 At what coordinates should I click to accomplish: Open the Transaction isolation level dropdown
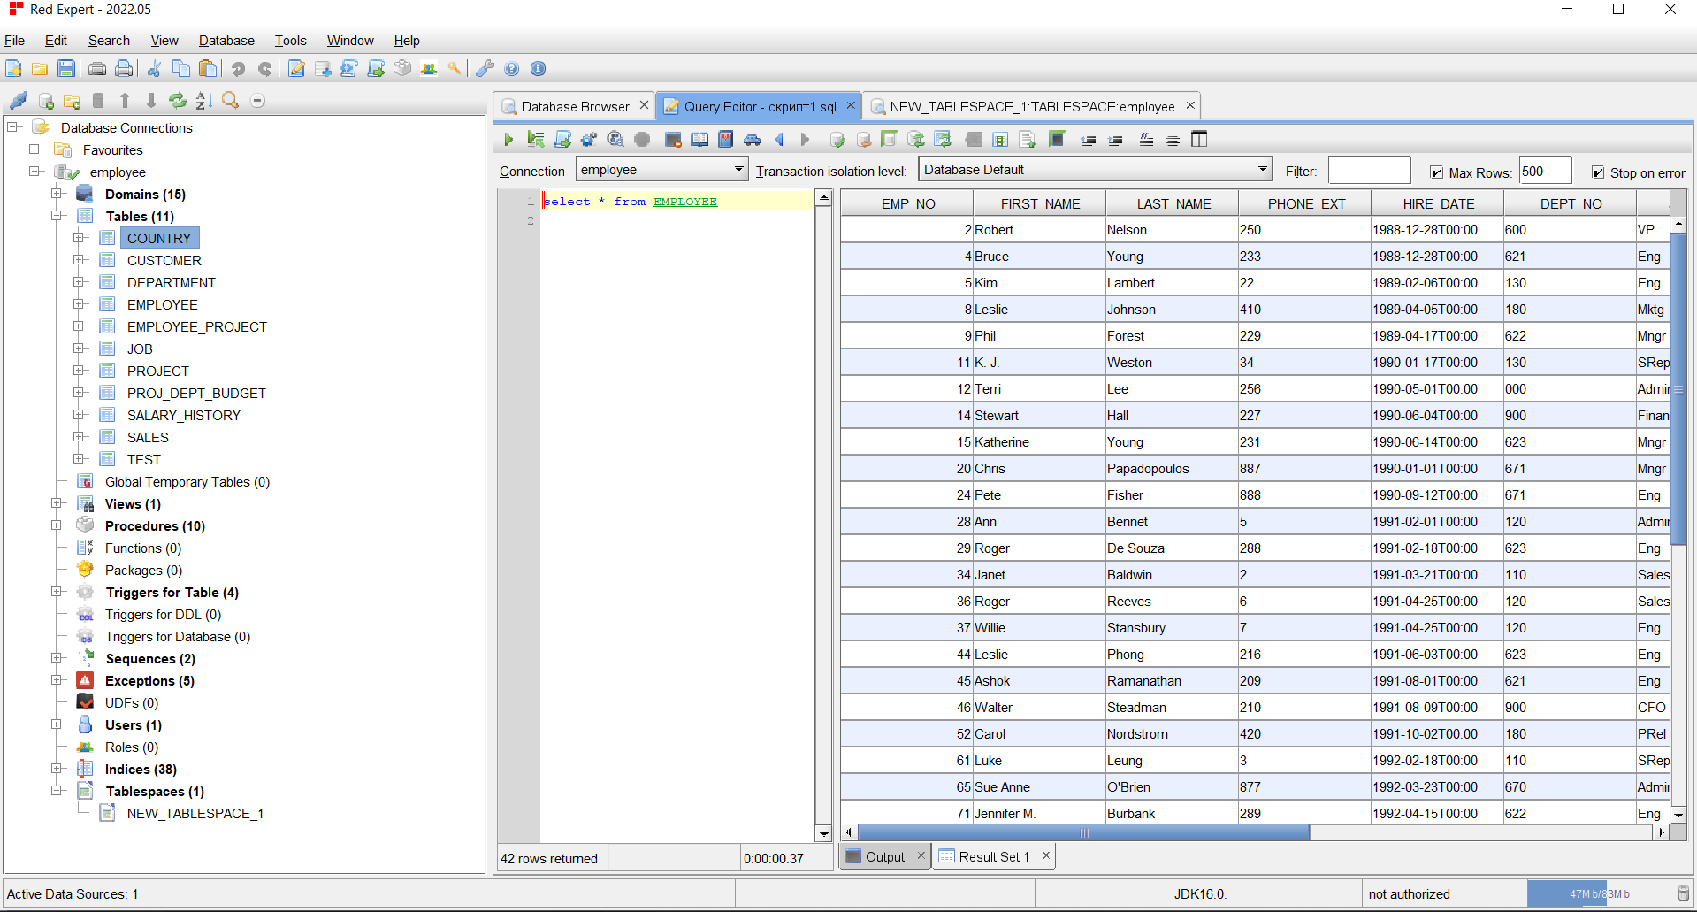(x=1263, y=168)
